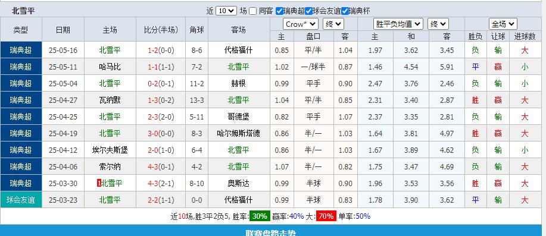Screen dimensions: 546x236
Task: Click the red 70% over rate badge
Action: 326,216
